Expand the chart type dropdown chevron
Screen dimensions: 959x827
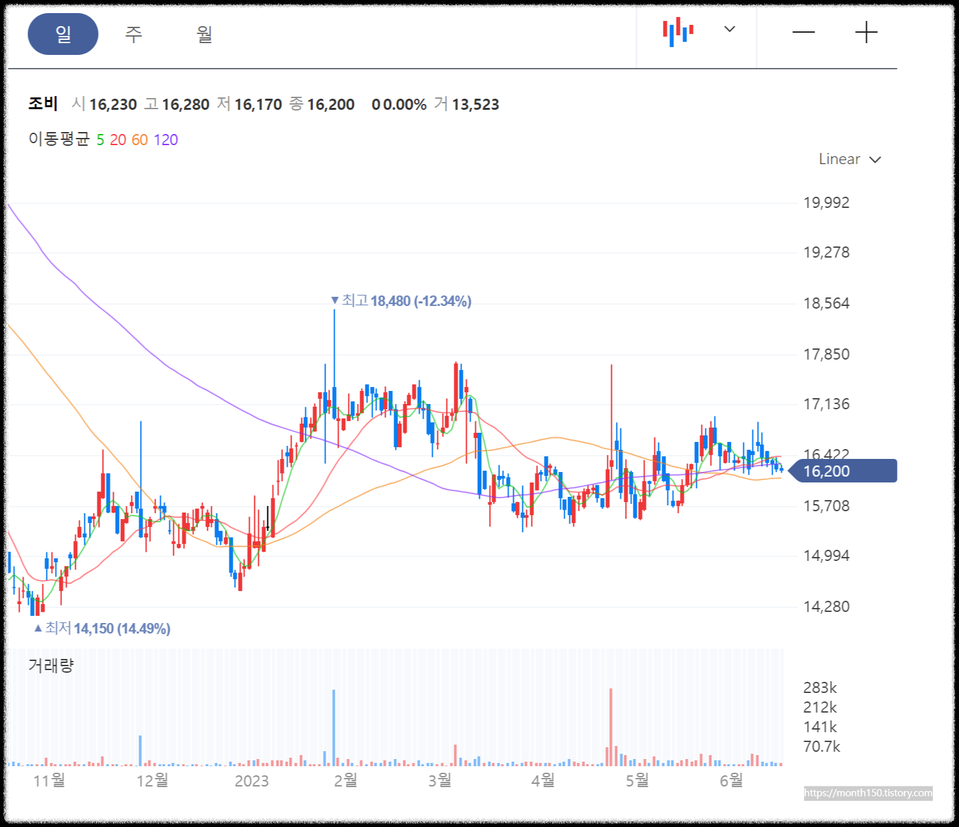[730, 29]
